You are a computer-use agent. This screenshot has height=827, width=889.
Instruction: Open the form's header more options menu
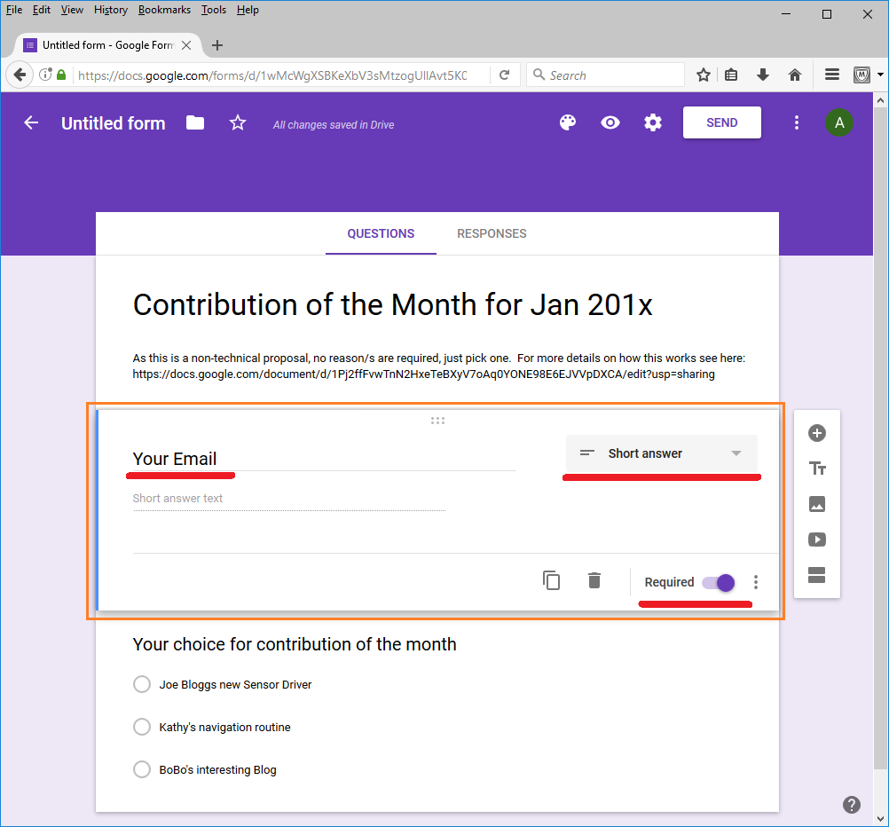797,123
